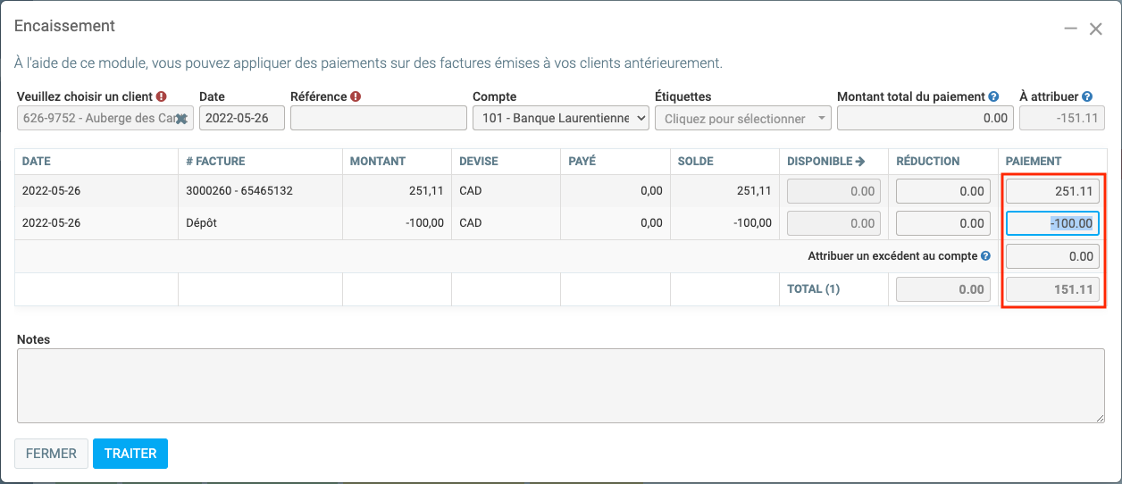Image resolution: width=1122 pixels, height=484 pixels.
Task: Minimize the Encaissement dialog
Action: pos(1070,29)
